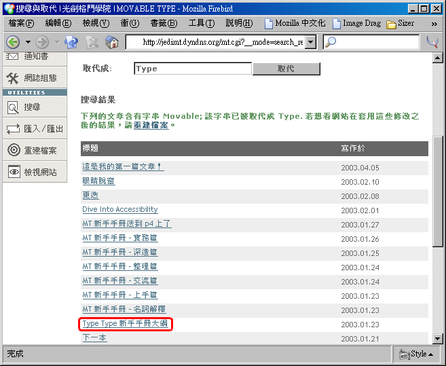
Task: Open the 編輯(E) menu
Action: click(58, 23)
